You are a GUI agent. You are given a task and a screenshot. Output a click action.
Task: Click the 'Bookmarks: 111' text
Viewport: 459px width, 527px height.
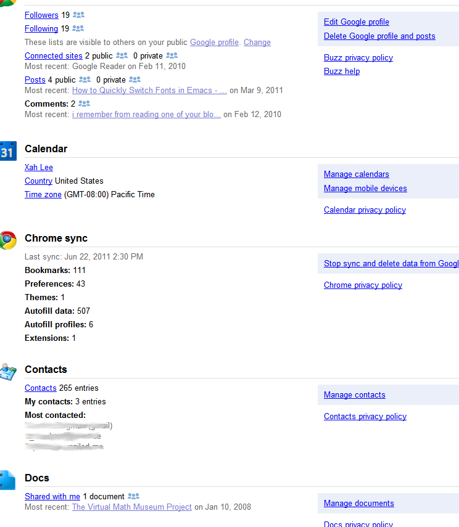point(55,270)
